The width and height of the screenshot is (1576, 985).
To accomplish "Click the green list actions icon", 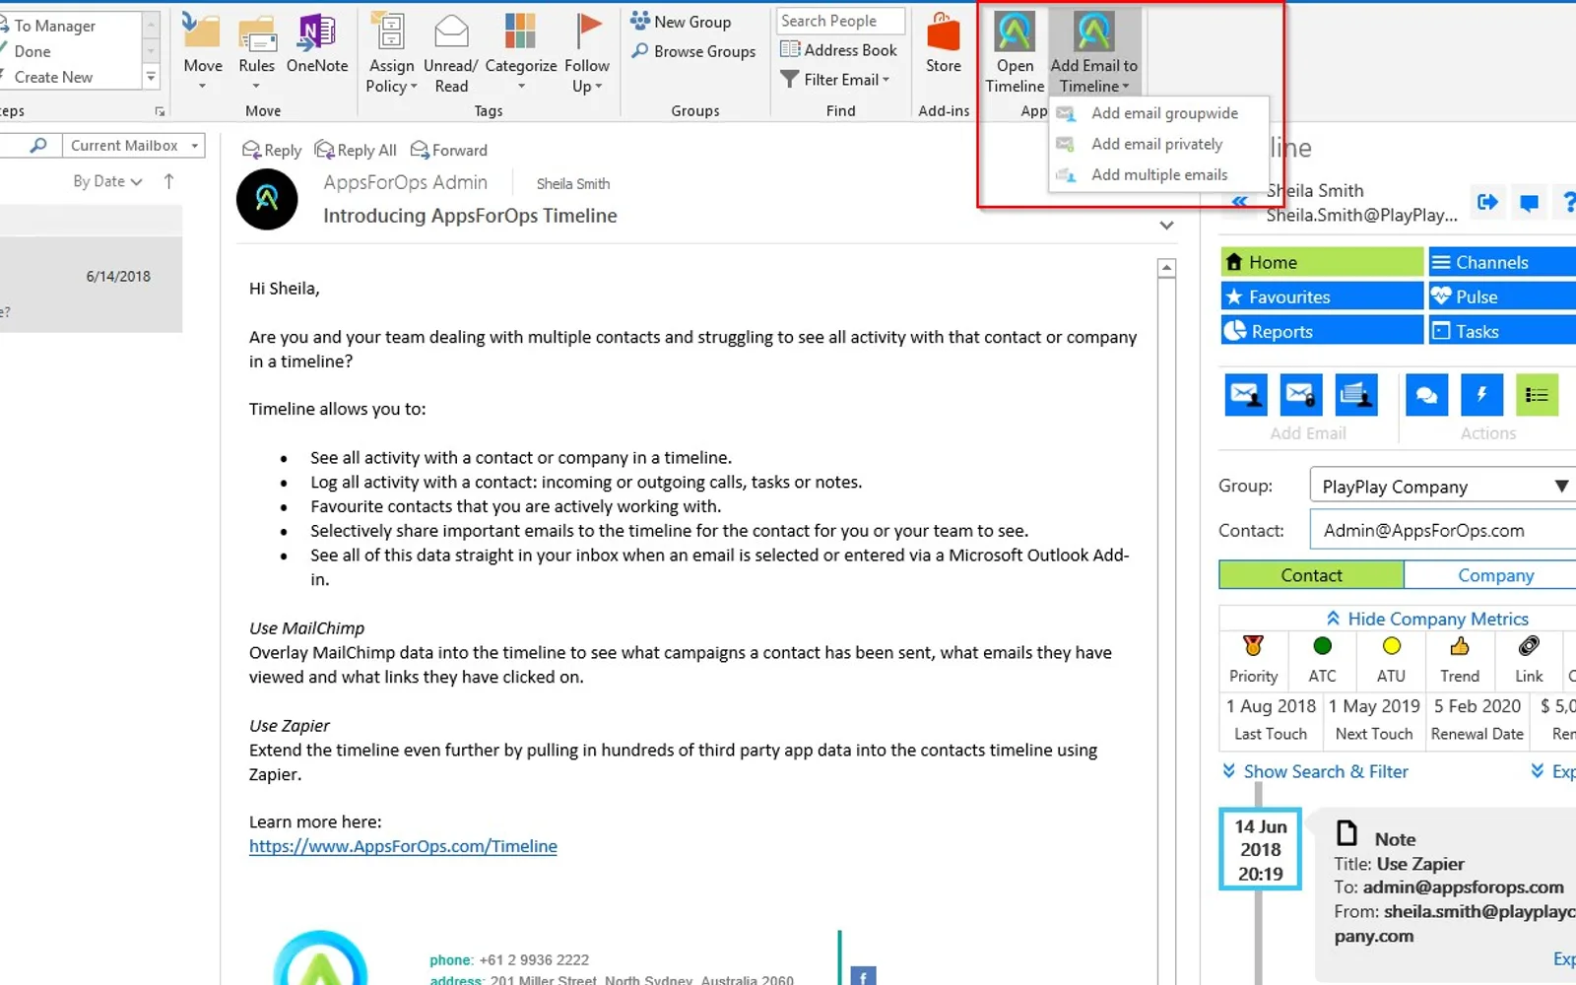I will (x=1537, y=395).
